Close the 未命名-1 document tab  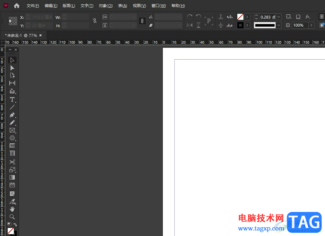(x=40, y=35)
